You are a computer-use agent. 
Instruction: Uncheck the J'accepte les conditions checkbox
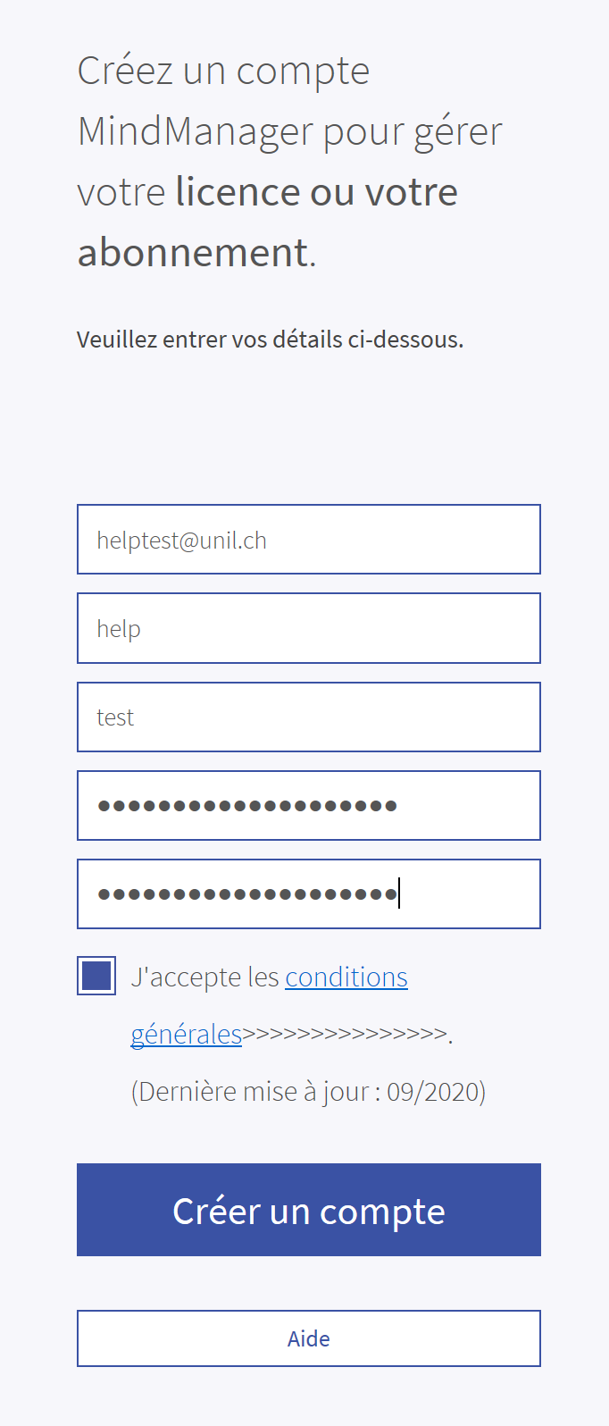(96, 976)
